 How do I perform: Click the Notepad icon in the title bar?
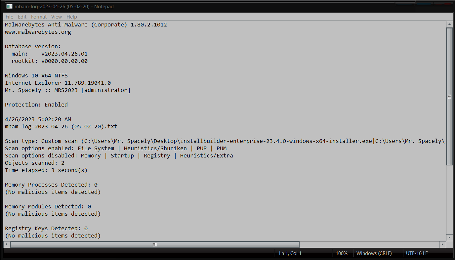click(9, 6)
